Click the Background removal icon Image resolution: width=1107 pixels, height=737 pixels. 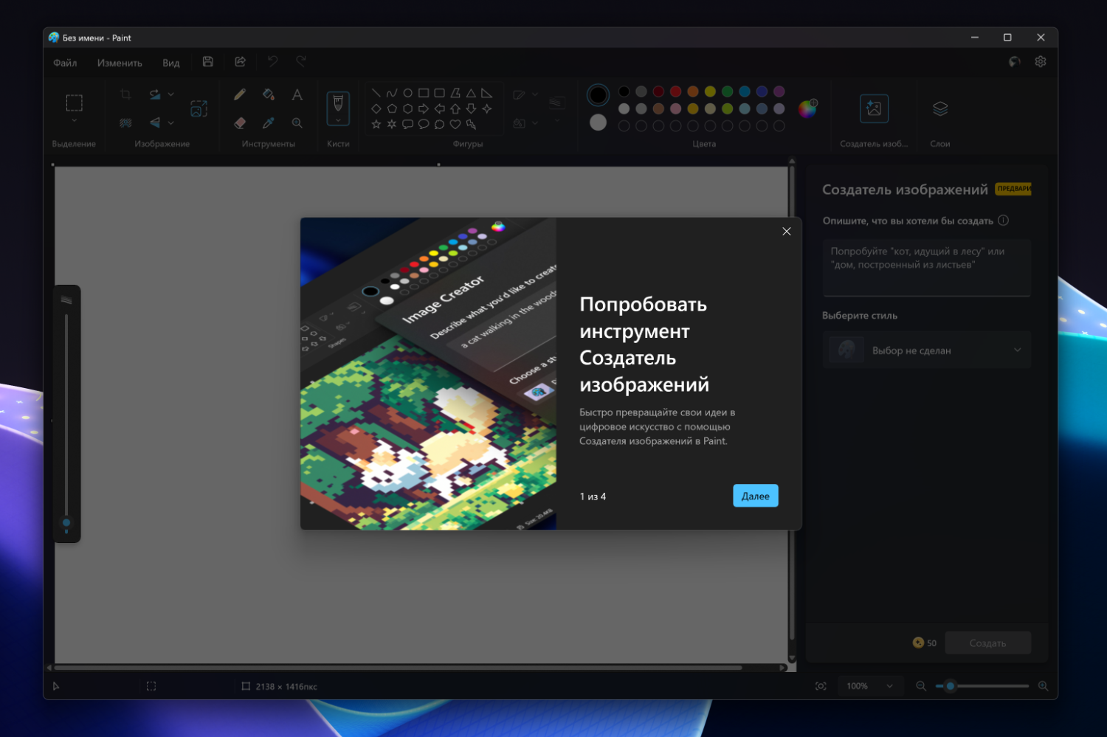[126, 123]
